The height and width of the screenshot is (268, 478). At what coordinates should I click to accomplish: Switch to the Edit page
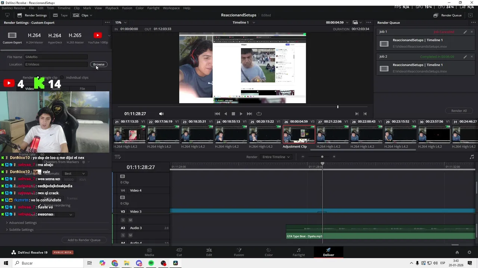[x=209, y=252]
